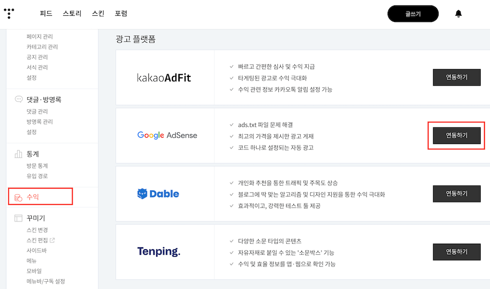Click the 수익 coins icon

(x=19, y=197)
